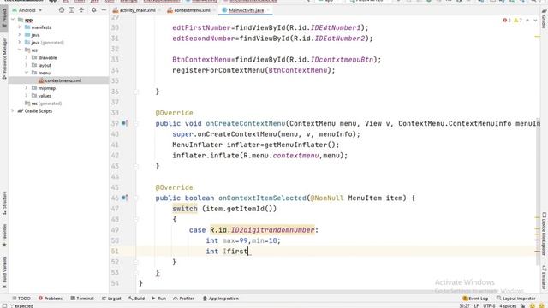
Task: Open the Device File Explorer side tab
Action: (x=545, y=234)
